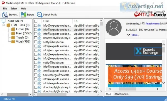Click the app logo in title bar
The height and width of the screenshot is (101, 167).
point(3,3)
